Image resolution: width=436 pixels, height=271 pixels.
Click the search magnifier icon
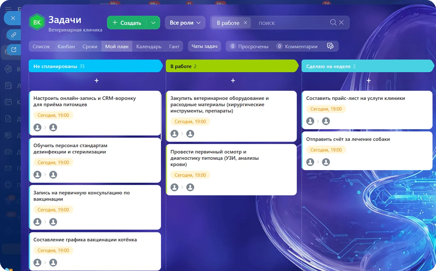click(x=333, y=22)
